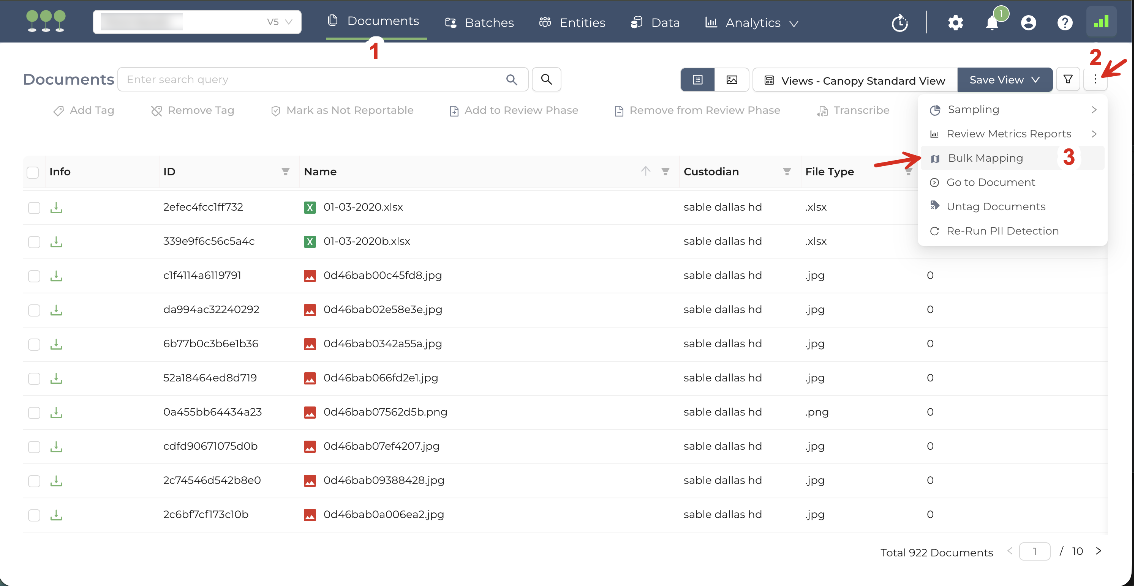Switch to image gallery view icon
Viewport: 1135px width, 586px height.
pos(731,80)
